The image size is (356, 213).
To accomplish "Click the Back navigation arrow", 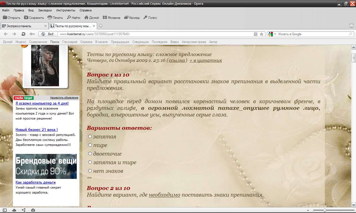I will pos(6,34).
